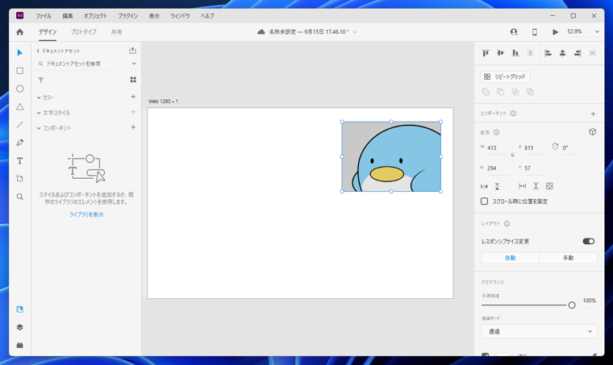Select the Pen tool
Screen dimensions: 613x365
(20, 143)
